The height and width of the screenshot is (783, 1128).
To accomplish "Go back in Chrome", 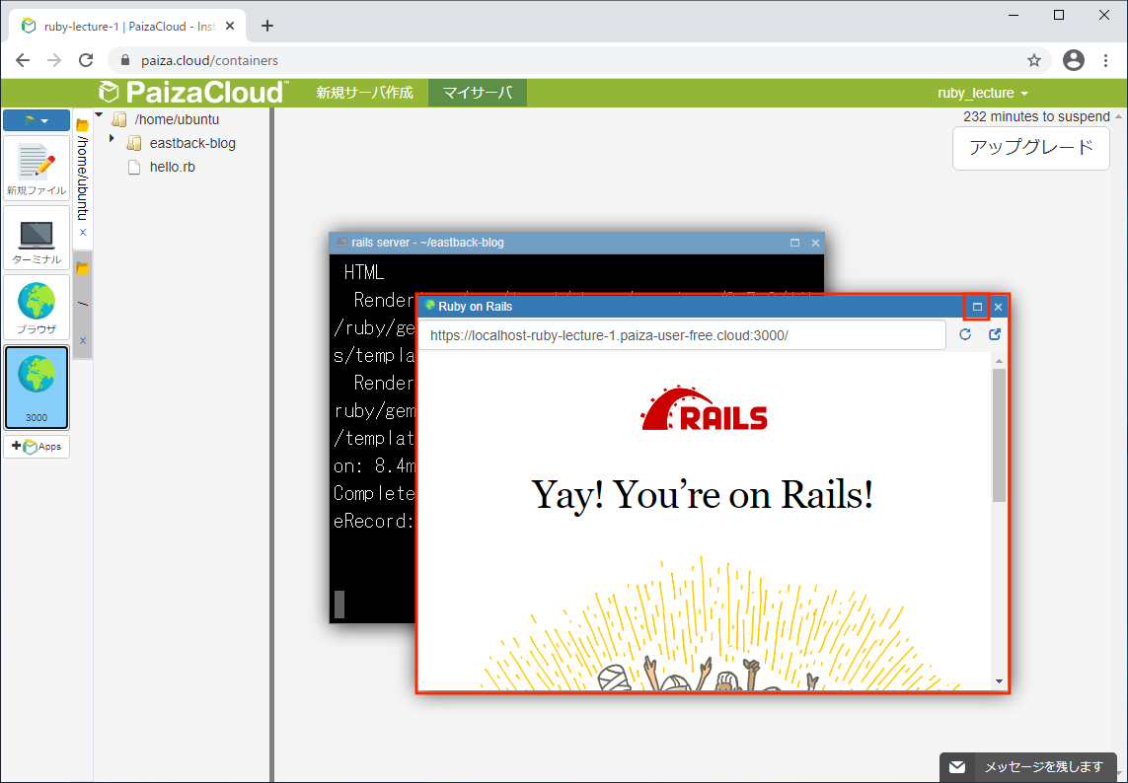I will coord(23,60).
